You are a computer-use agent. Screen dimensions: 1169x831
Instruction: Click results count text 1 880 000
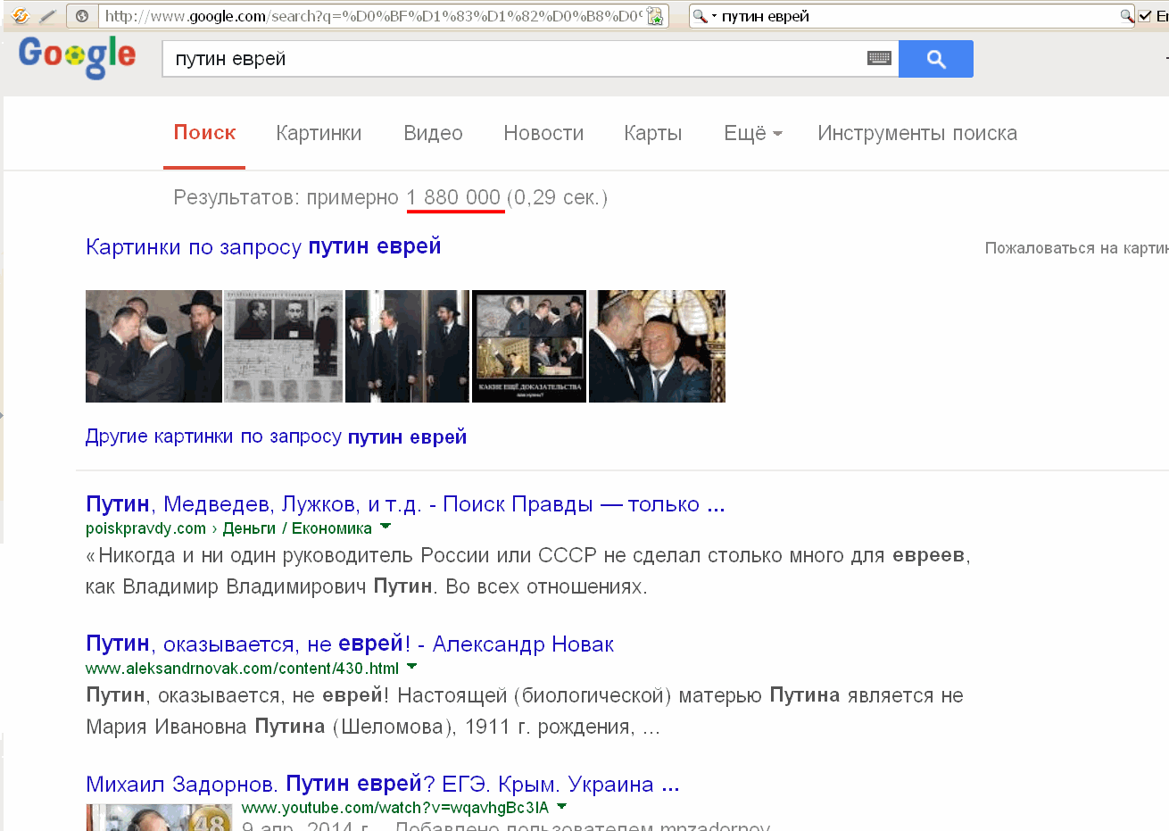[453, 197]
